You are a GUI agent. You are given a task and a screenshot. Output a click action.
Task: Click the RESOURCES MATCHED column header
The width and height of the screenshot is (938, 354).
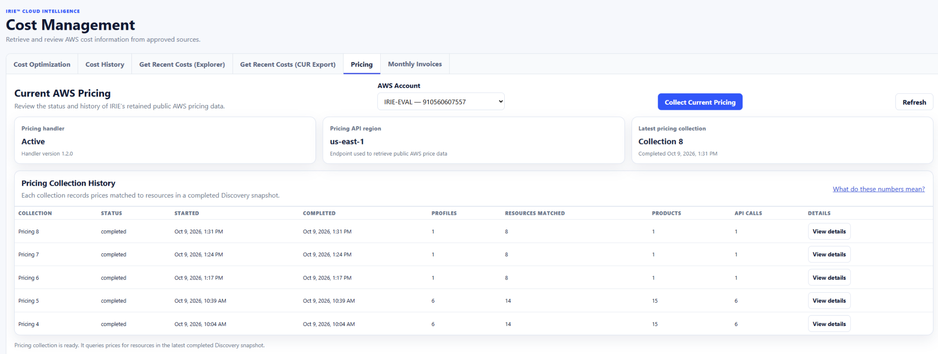tap(535, 213)
